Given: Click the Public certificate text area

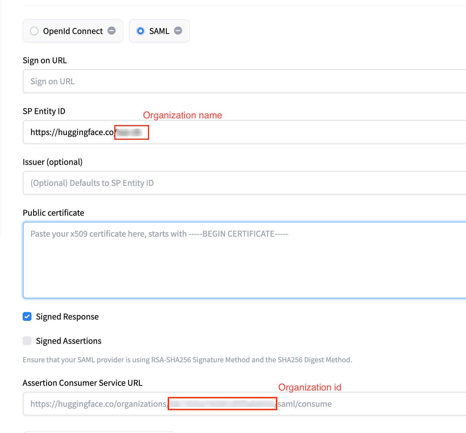Looking at the screenshot, I should click(x=243, y=260).
